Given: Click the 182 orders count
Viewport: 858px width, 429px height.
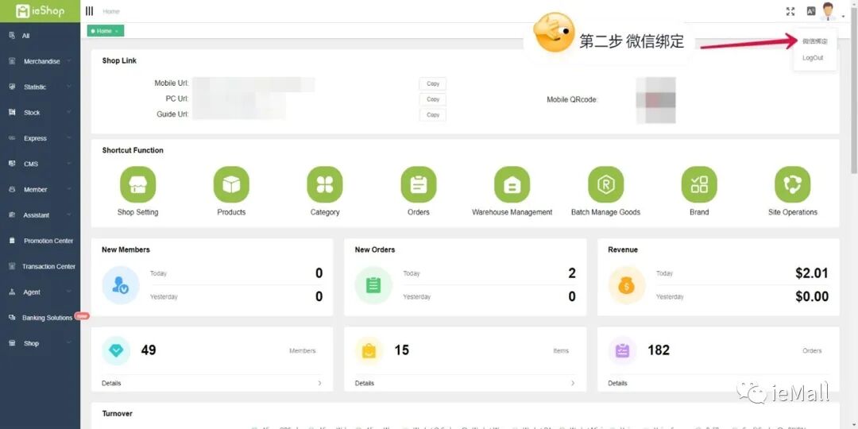Looking at the screenshot, I should (x=659, y=350).
